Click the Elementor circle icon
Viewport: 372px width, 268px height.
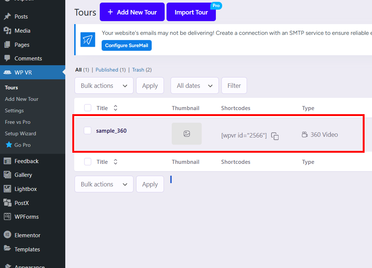7,235
